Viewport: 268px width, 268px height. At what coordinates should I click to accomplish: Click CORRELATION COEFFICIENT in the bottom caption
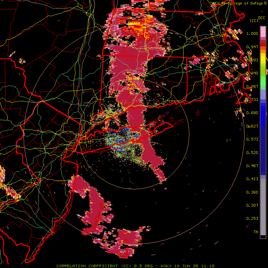pos(87,266)
